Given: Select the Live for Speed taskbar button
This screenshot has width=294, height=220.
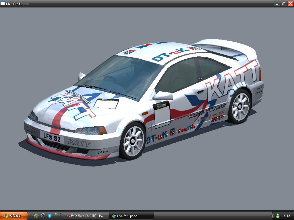Looking at the screenshot, I should [131, 216].
